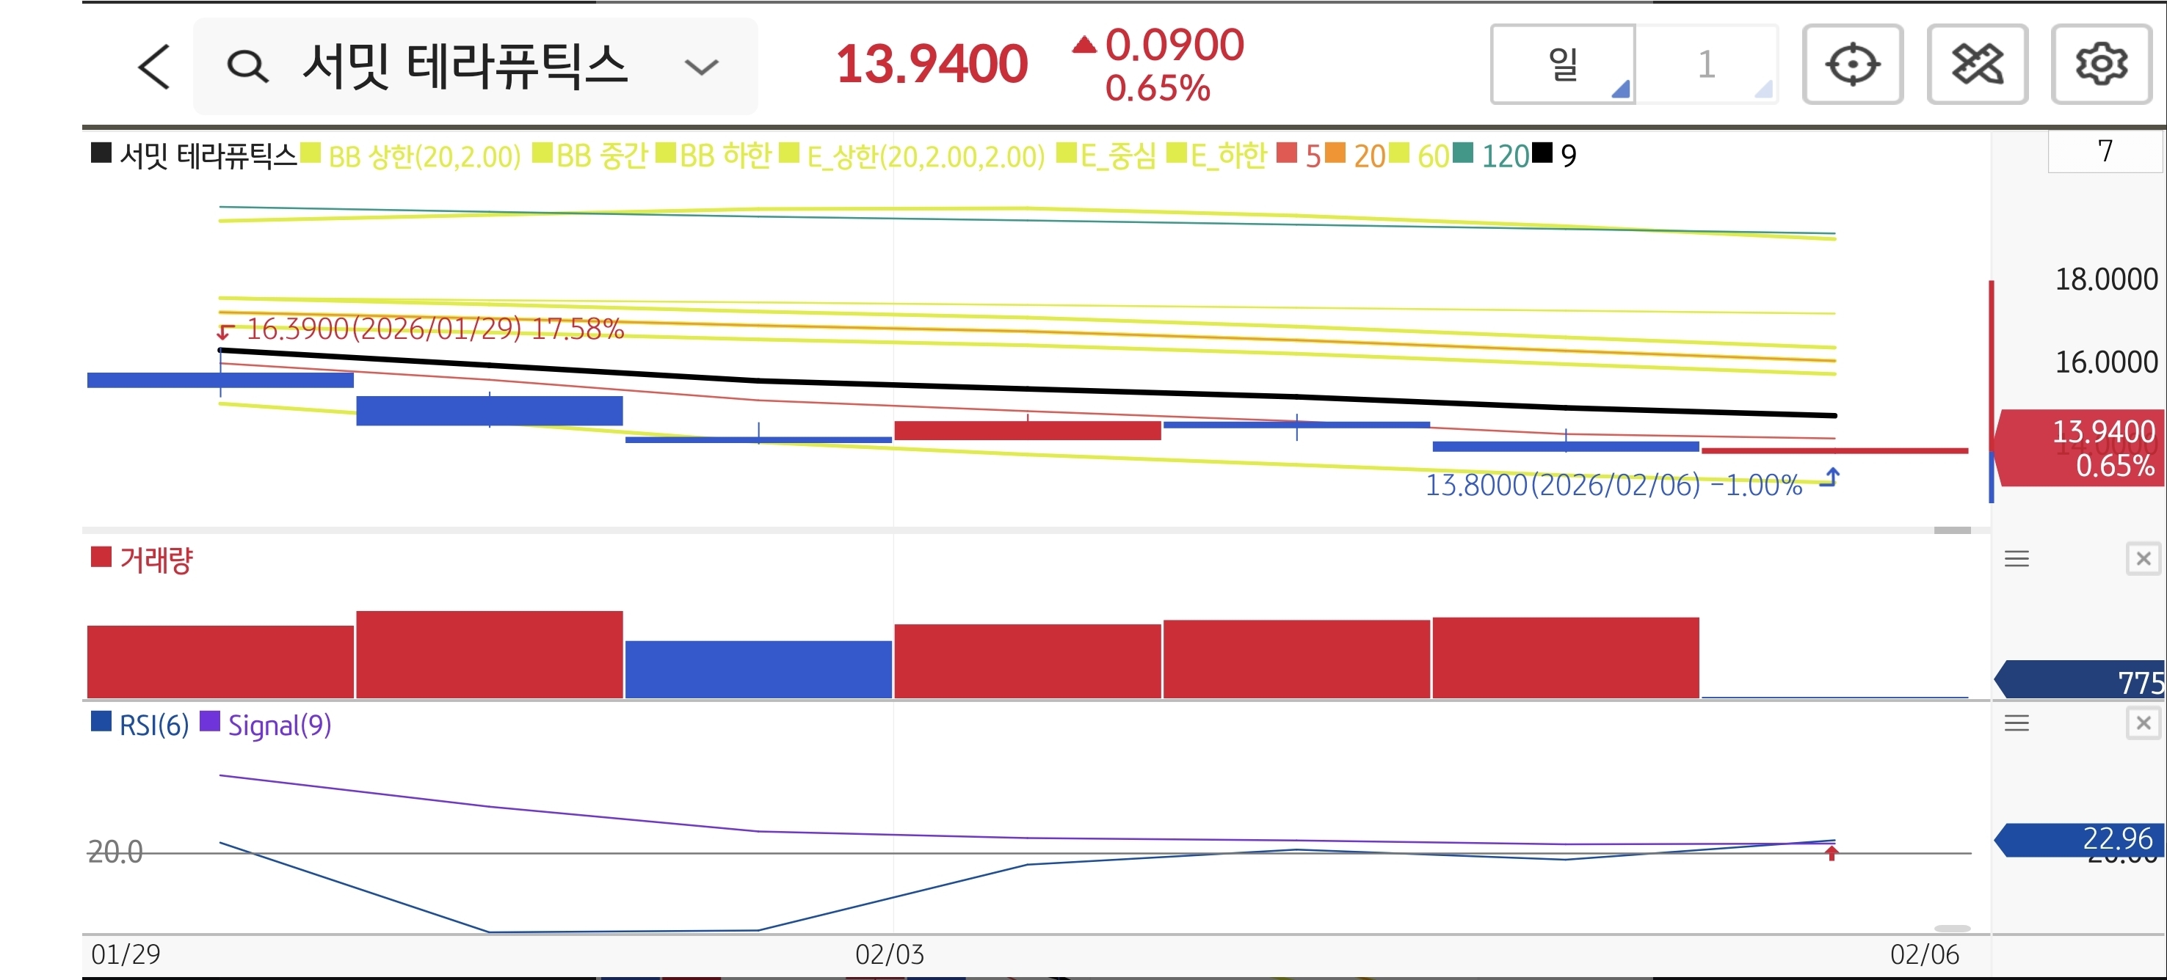Close the volume indicator panel
2167x980 pixels.
tap(2143, 559)
